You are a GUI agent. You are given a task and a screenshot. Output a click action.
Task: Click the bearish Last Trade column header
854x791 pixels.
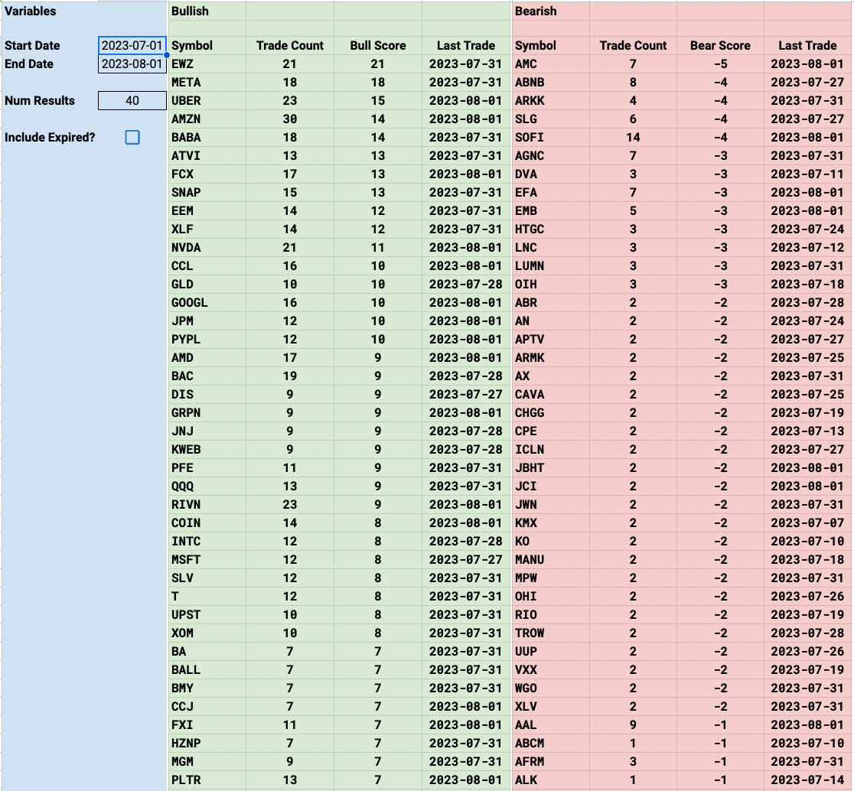pos(807,46)
